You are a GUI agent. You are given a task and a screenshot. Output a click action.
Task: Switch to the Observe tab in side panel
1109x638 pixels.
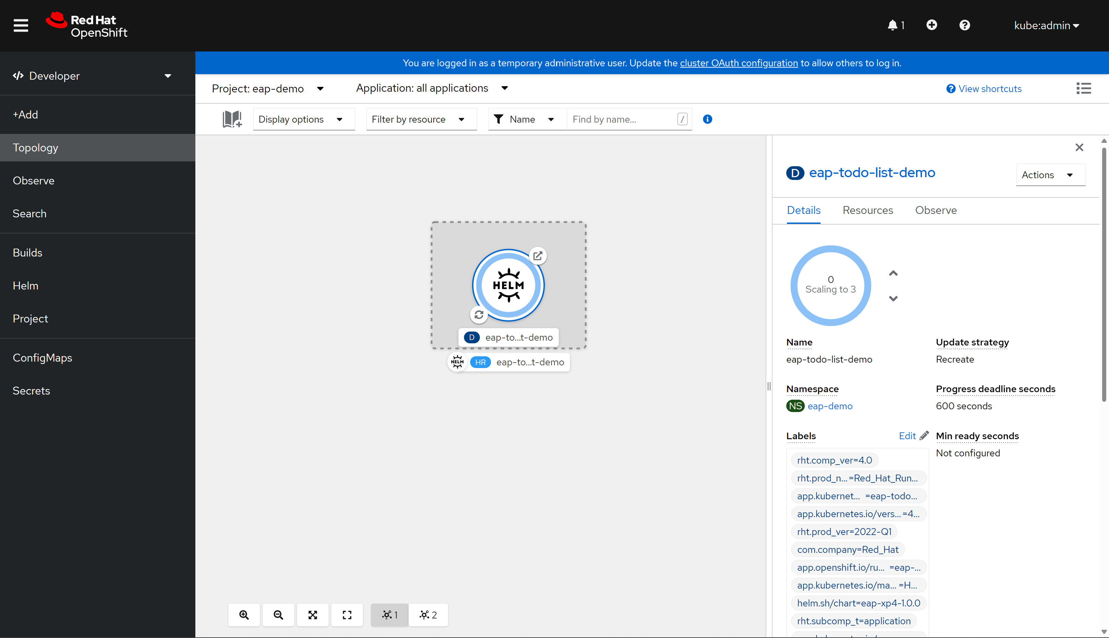936,210
